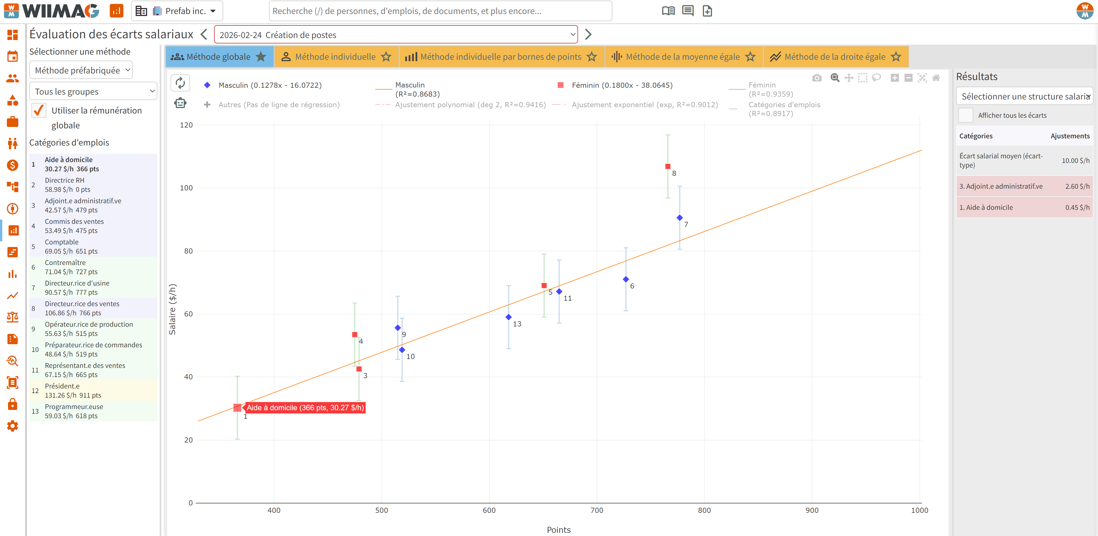Open the 2026-02-24 Création de postes dropdown
Image resolution: width=1098 pixels, height=536 pixels.
click(x=395, y=35)
